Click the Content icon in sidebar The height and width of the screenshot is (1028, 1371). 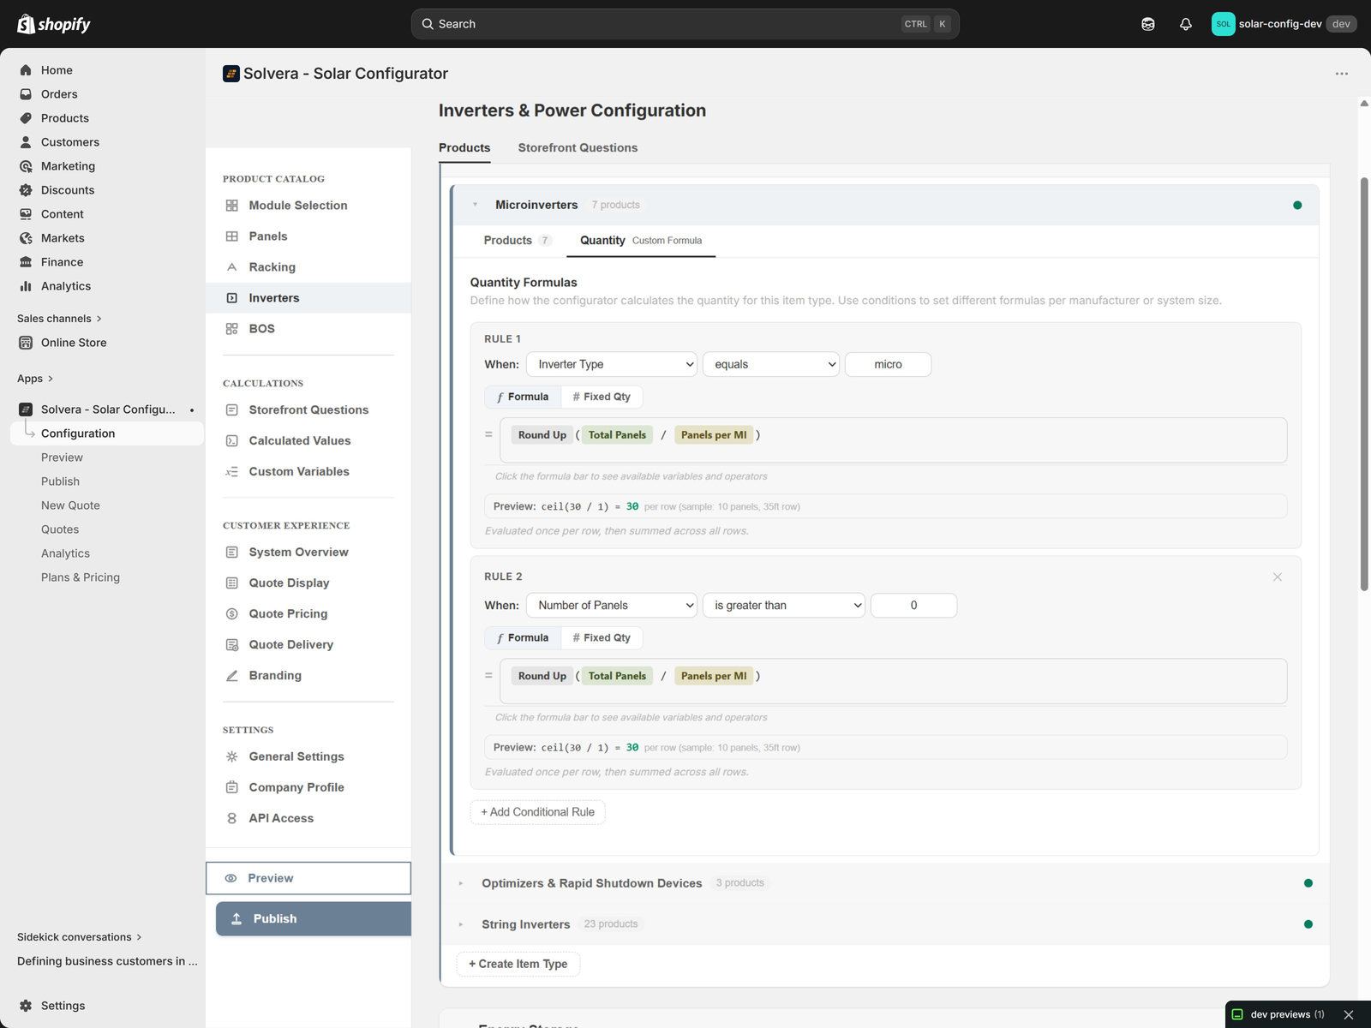pos(26,214)
